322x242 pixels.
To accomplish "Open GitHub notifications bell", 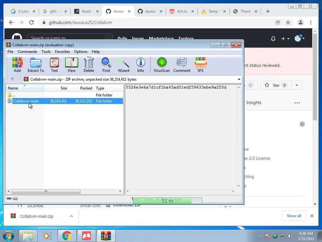I will [x=273, y=39].
